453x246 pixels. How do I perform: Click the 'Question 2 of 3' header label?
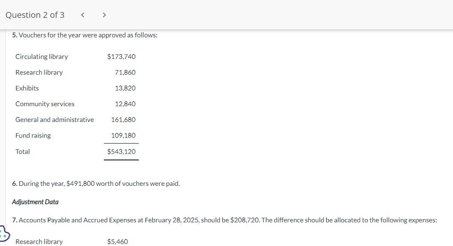coord(35,15)
